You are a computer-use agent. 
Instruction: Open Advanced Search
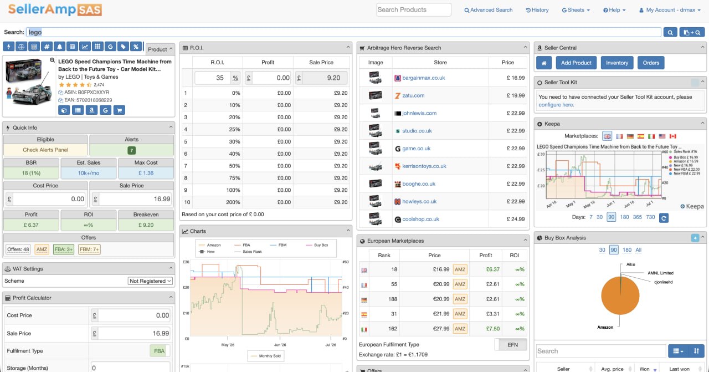coord(489,10)
